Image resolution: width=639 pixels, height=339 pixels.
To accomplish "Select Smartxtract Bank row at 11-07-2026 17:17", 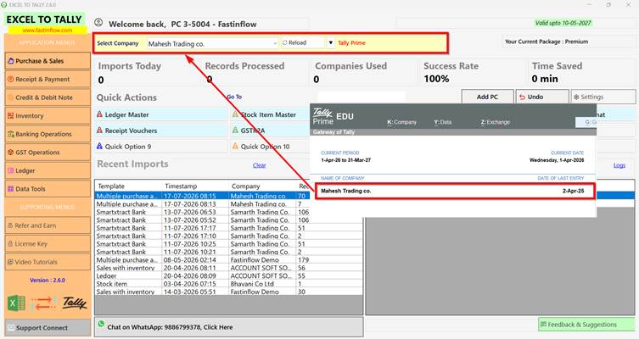I will pos(228,228).
